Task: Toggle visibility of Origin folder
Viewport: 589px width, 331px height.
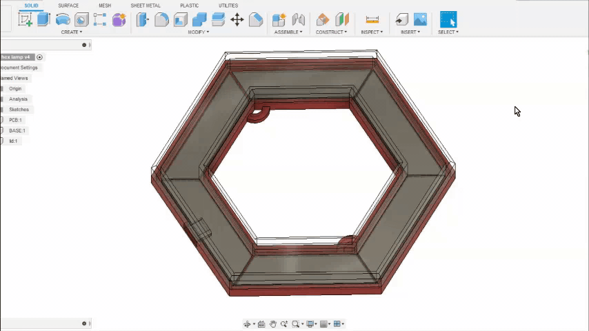Action: 2,89
